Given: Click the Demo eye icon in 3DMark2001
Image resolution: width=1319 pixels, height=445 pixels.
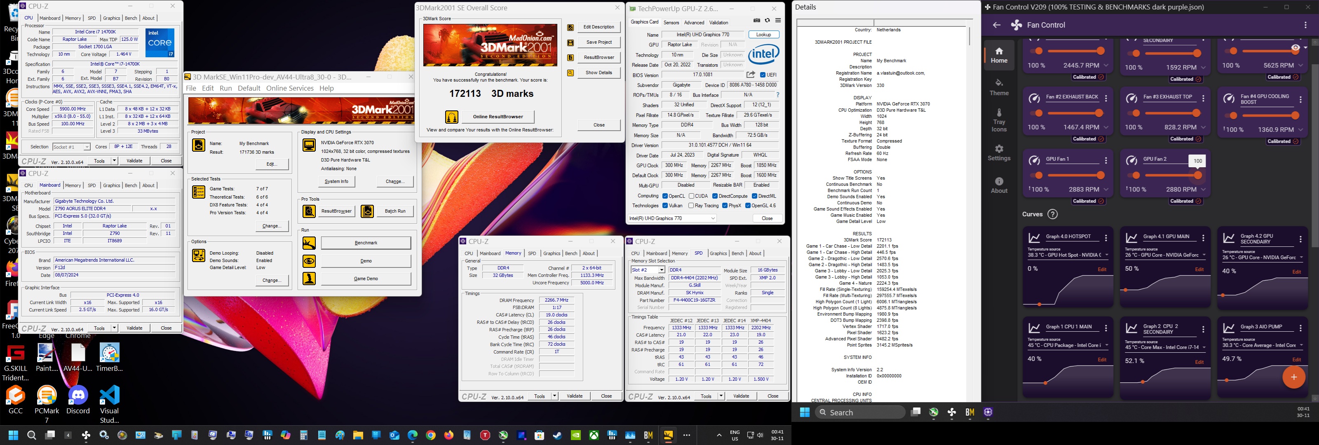Looking at the screenshot, I should point(309,261).
